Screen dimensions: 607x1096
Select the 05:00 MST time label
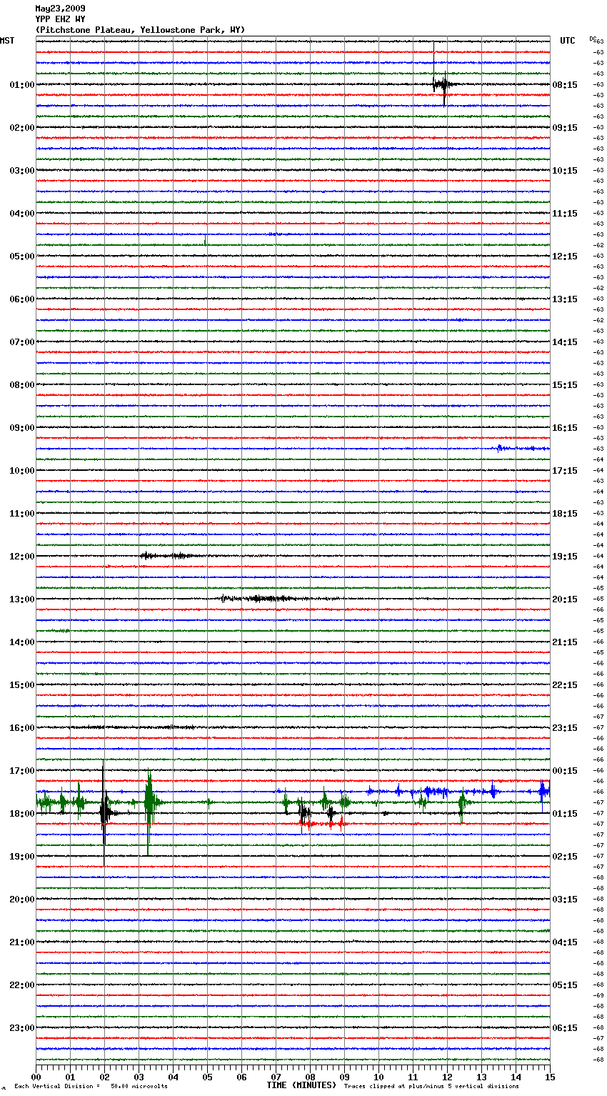22,256
